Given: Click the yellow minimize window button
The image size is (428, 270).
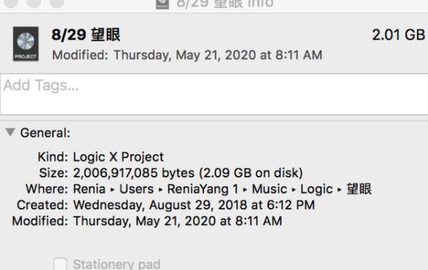Looking at the screenshot, I should point(34,3).
